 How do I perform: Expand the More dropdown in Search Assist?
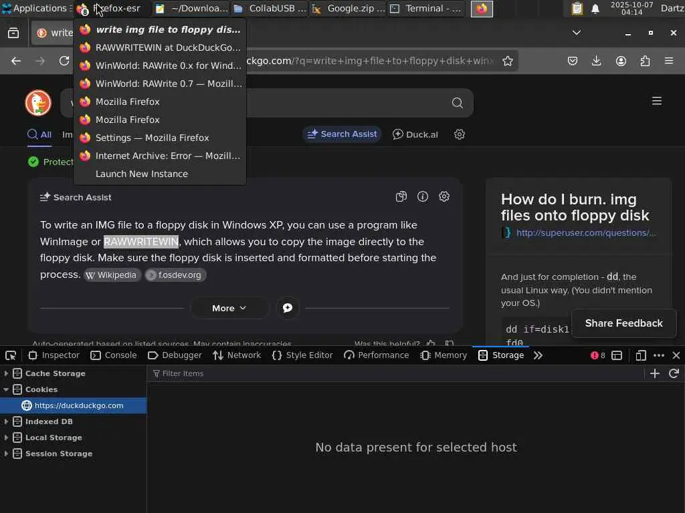[229, 308]
